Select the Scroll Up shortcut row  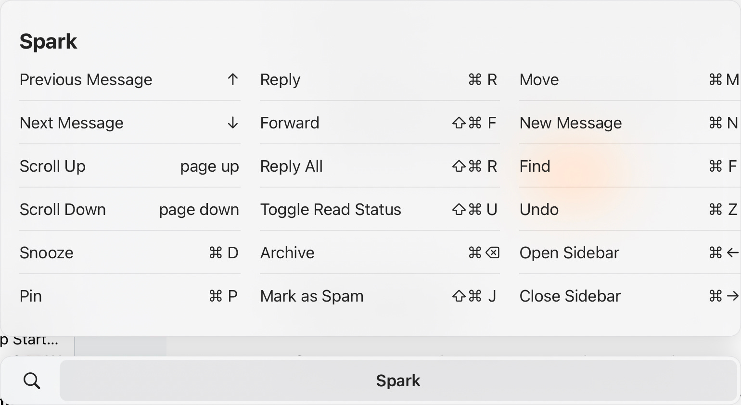(x=129, y=166)
